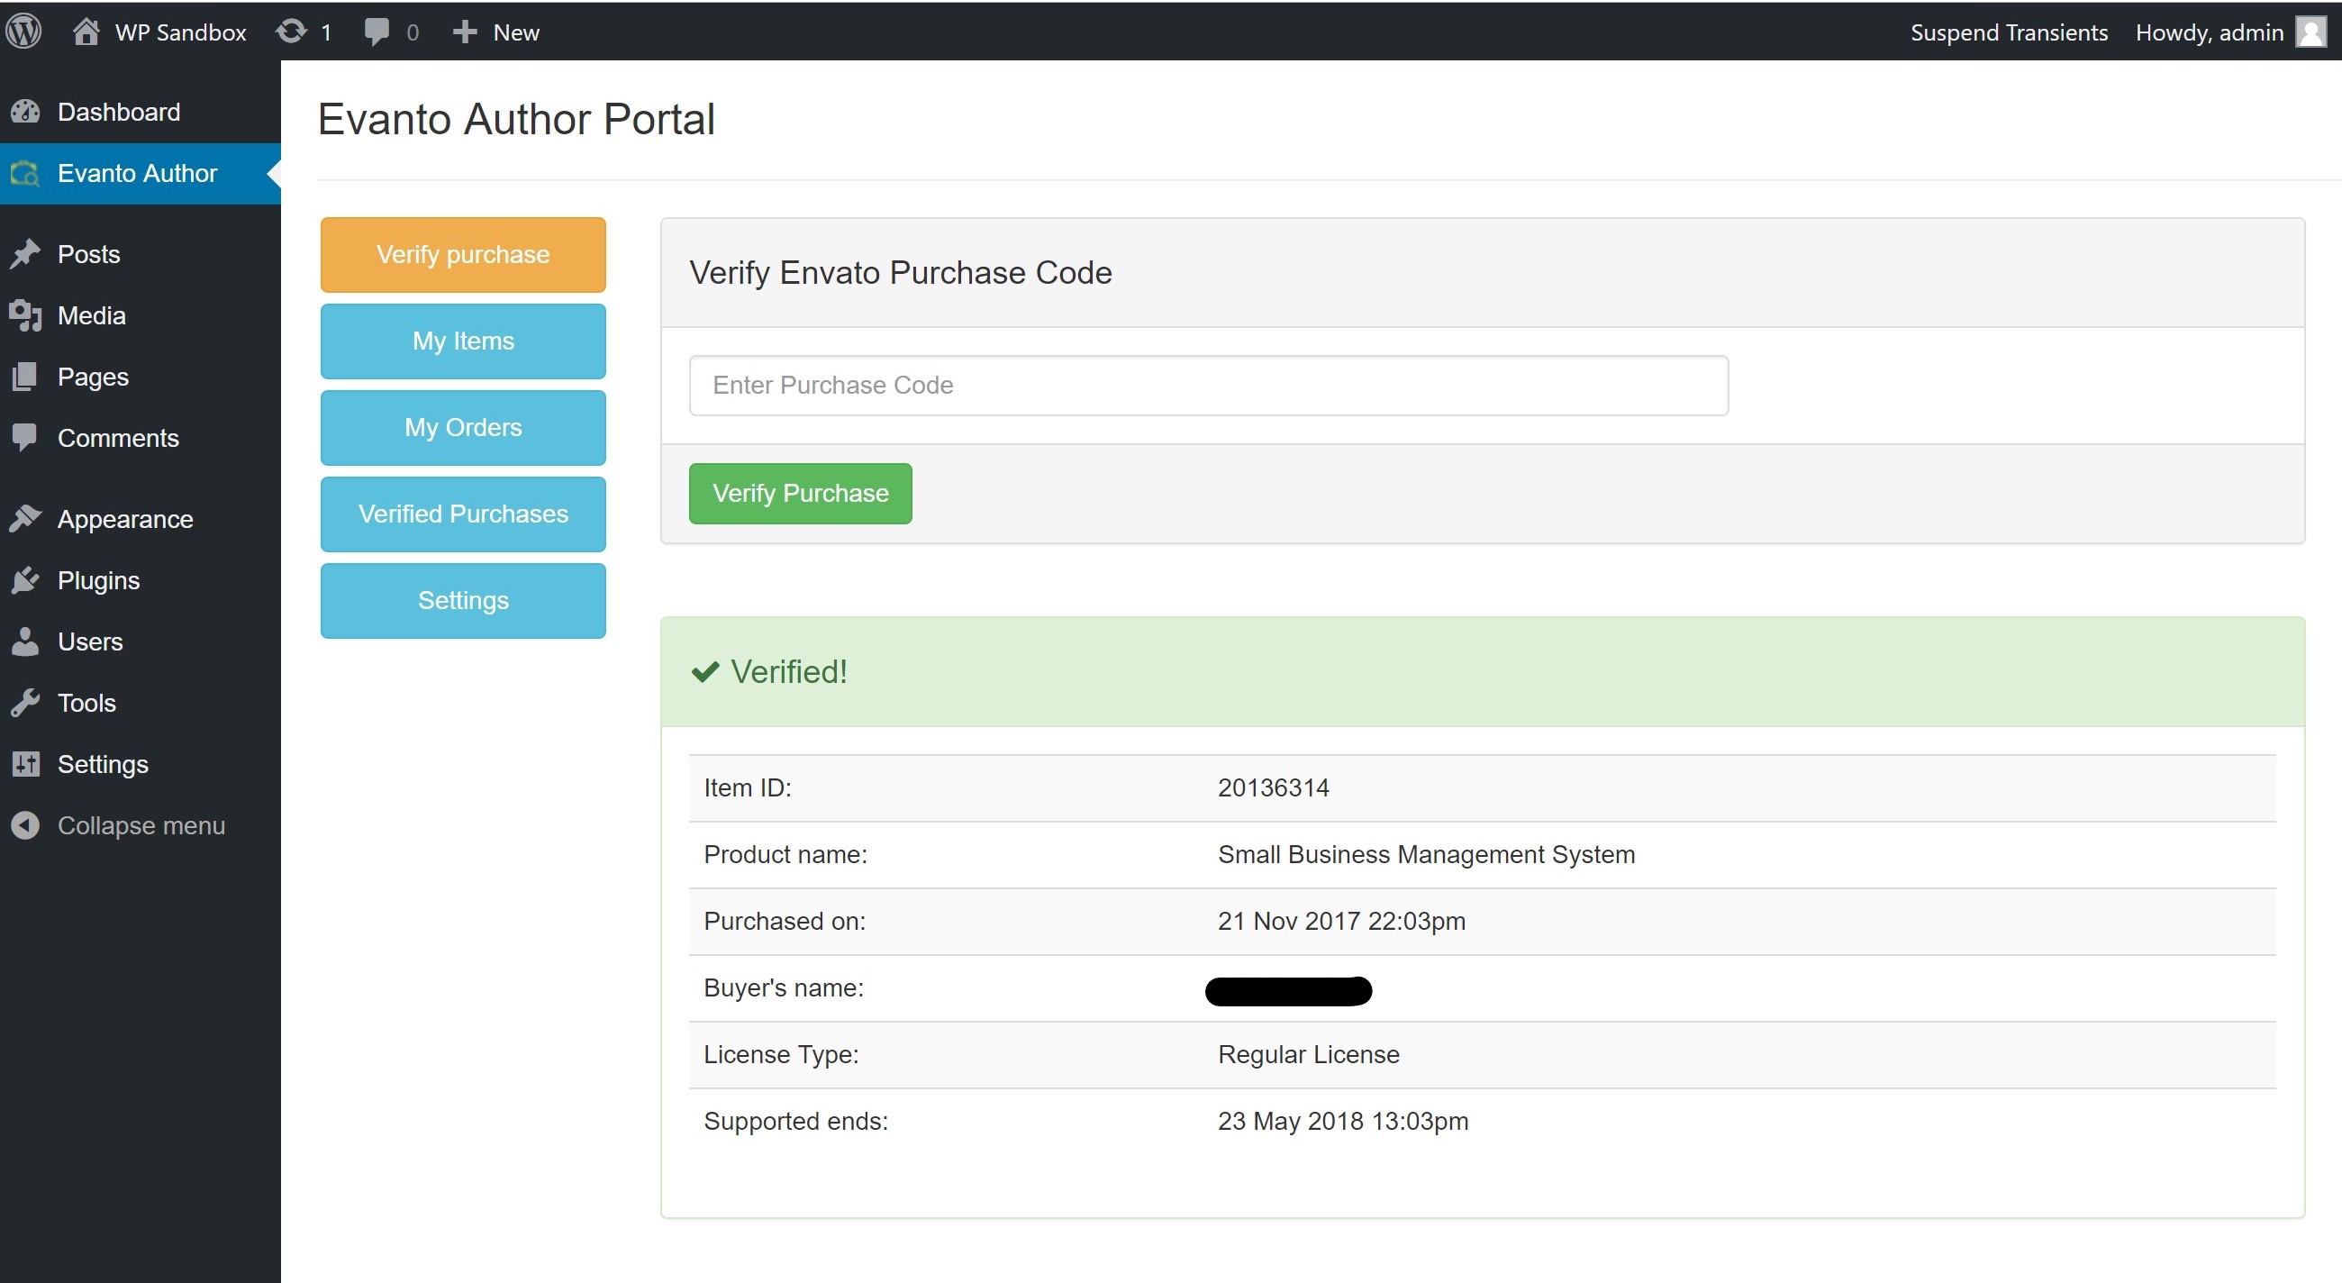Click Collapse menu label

click(141, 825)
